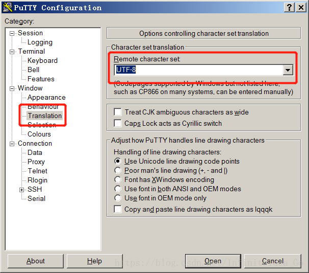Image resolution: width=309 pixels, height=273 pixels.
Task: Select the Session category
Action: pyautogui.click(x=30, y=33)
